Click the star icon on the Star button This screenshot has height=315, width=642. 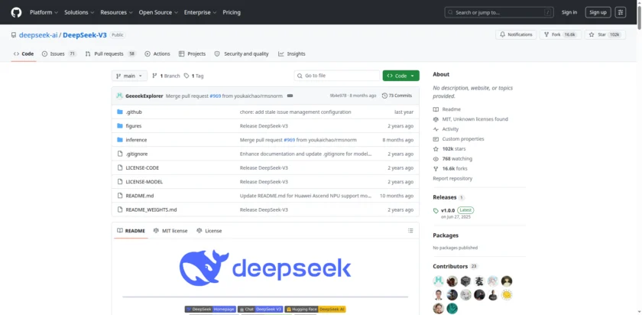pos(592,35)
